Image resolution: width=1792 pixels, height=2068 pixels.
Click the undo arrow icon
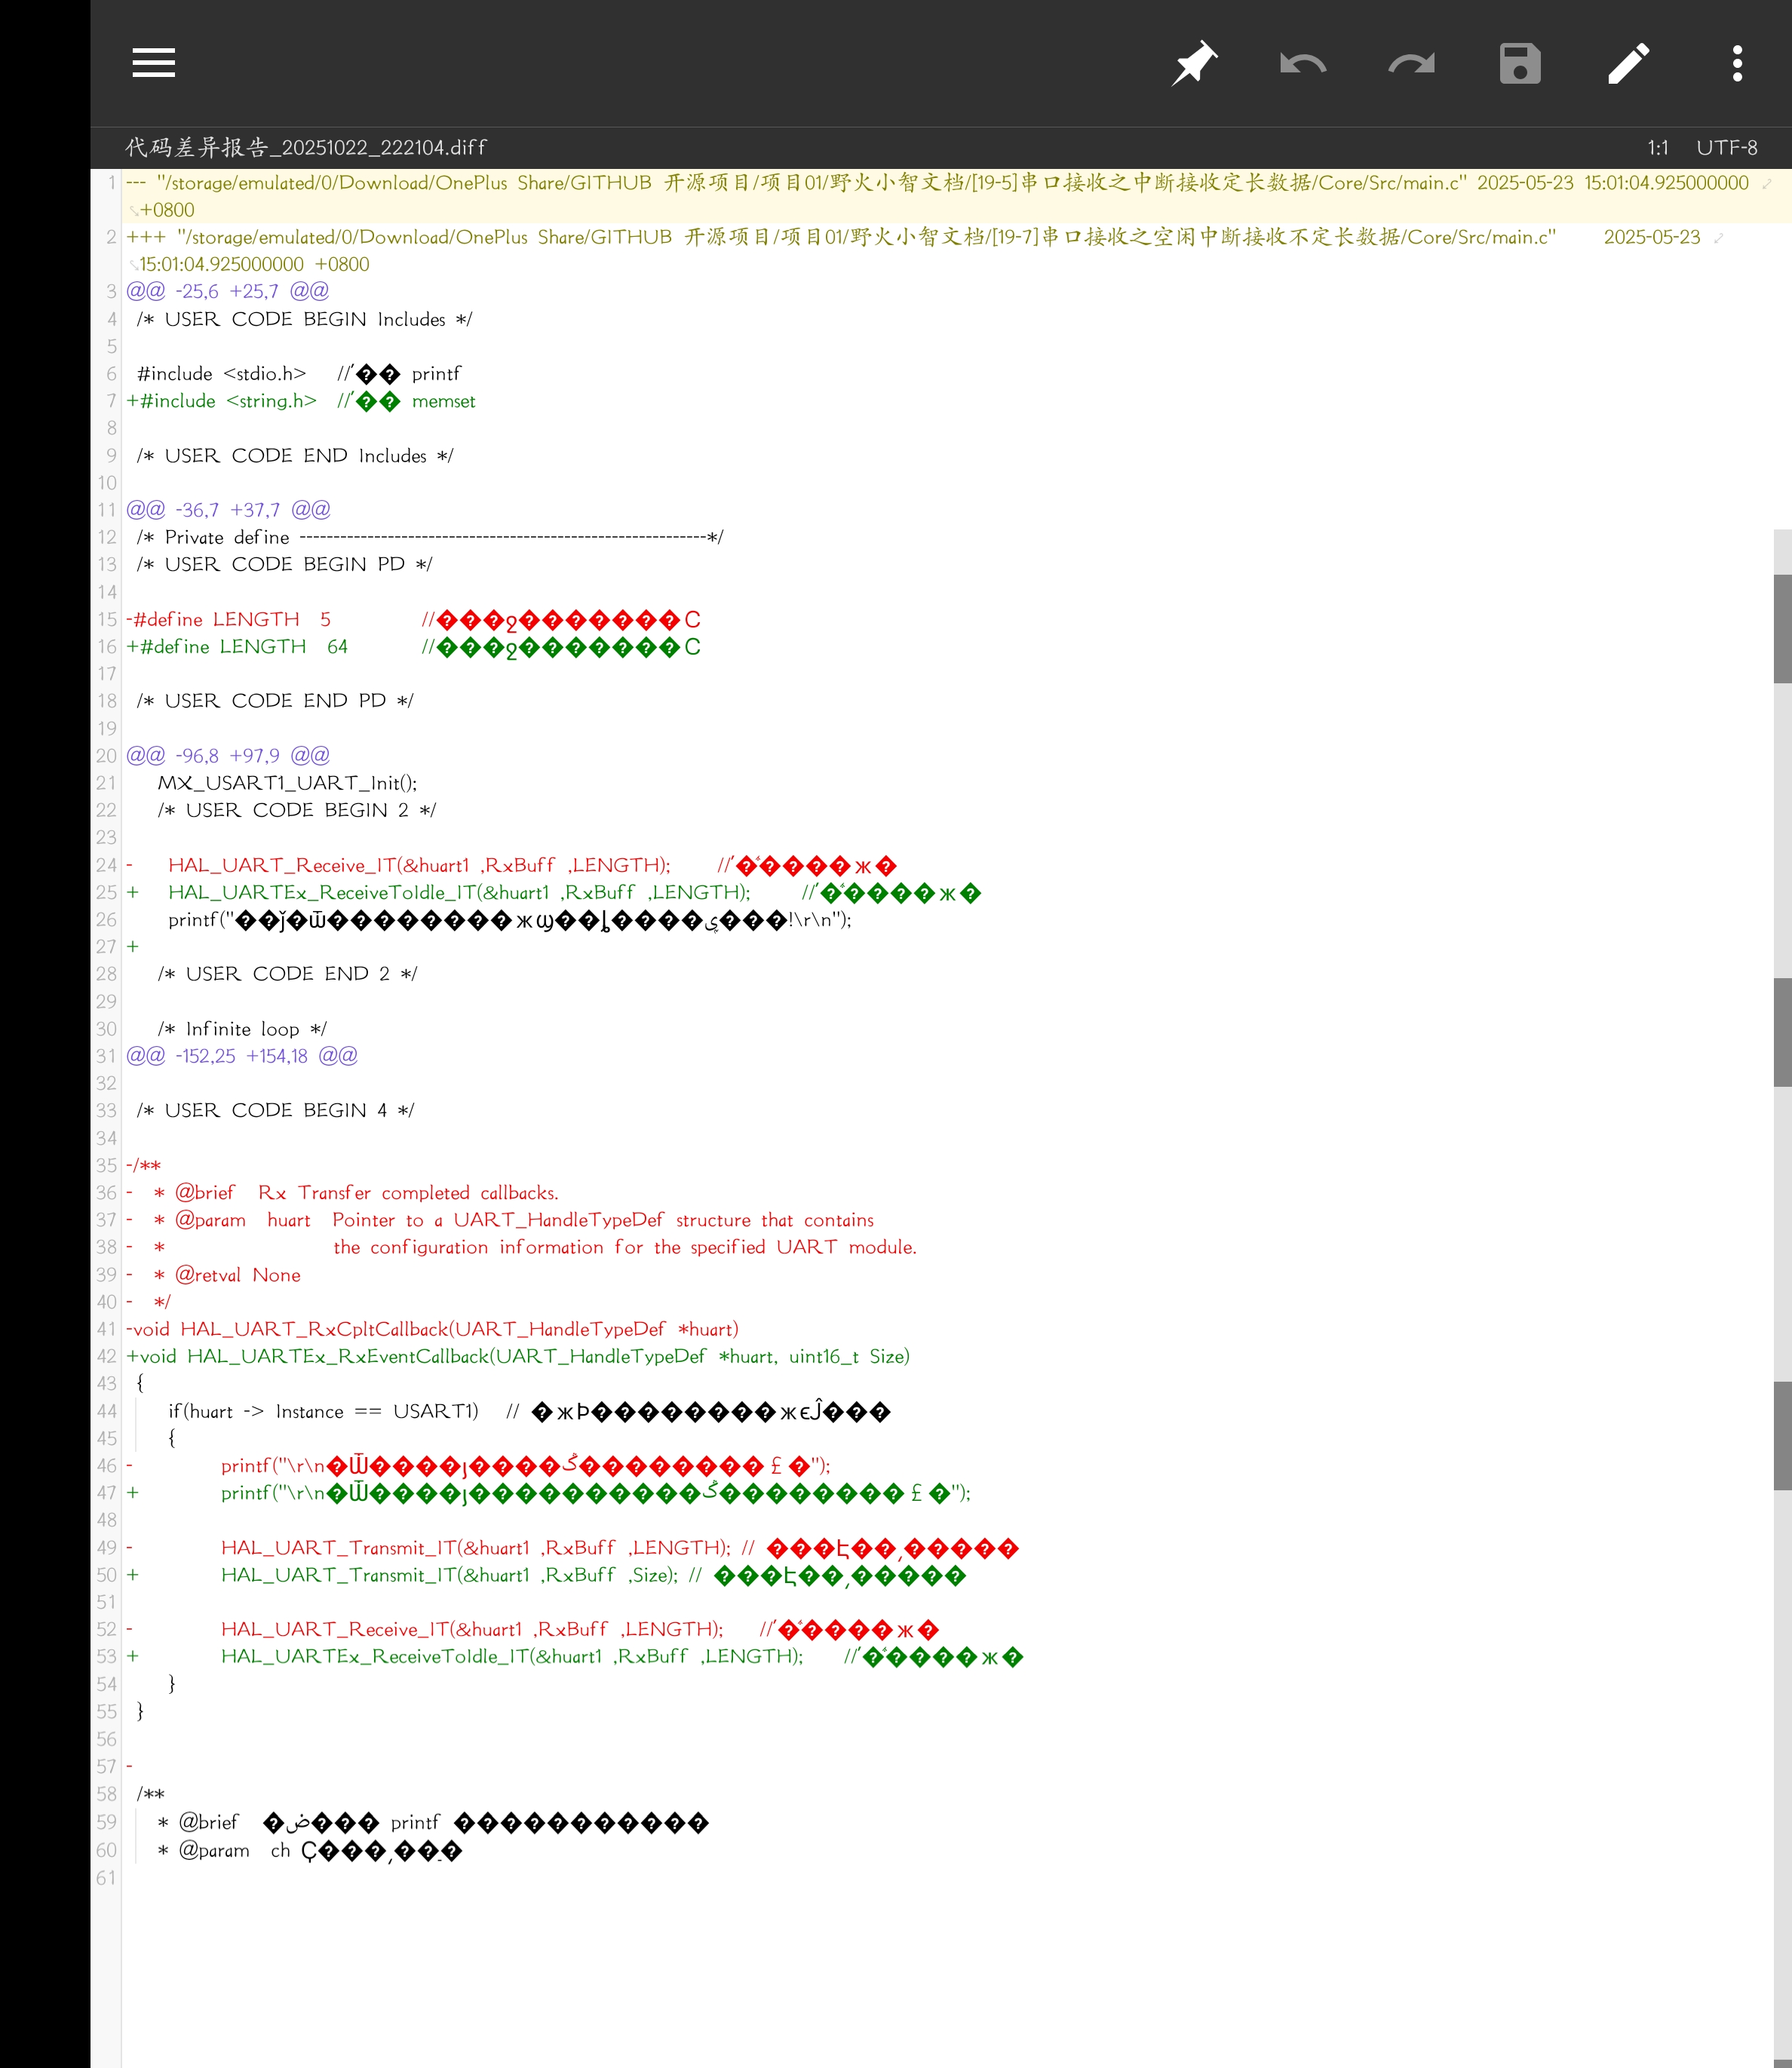(1302, 63)
